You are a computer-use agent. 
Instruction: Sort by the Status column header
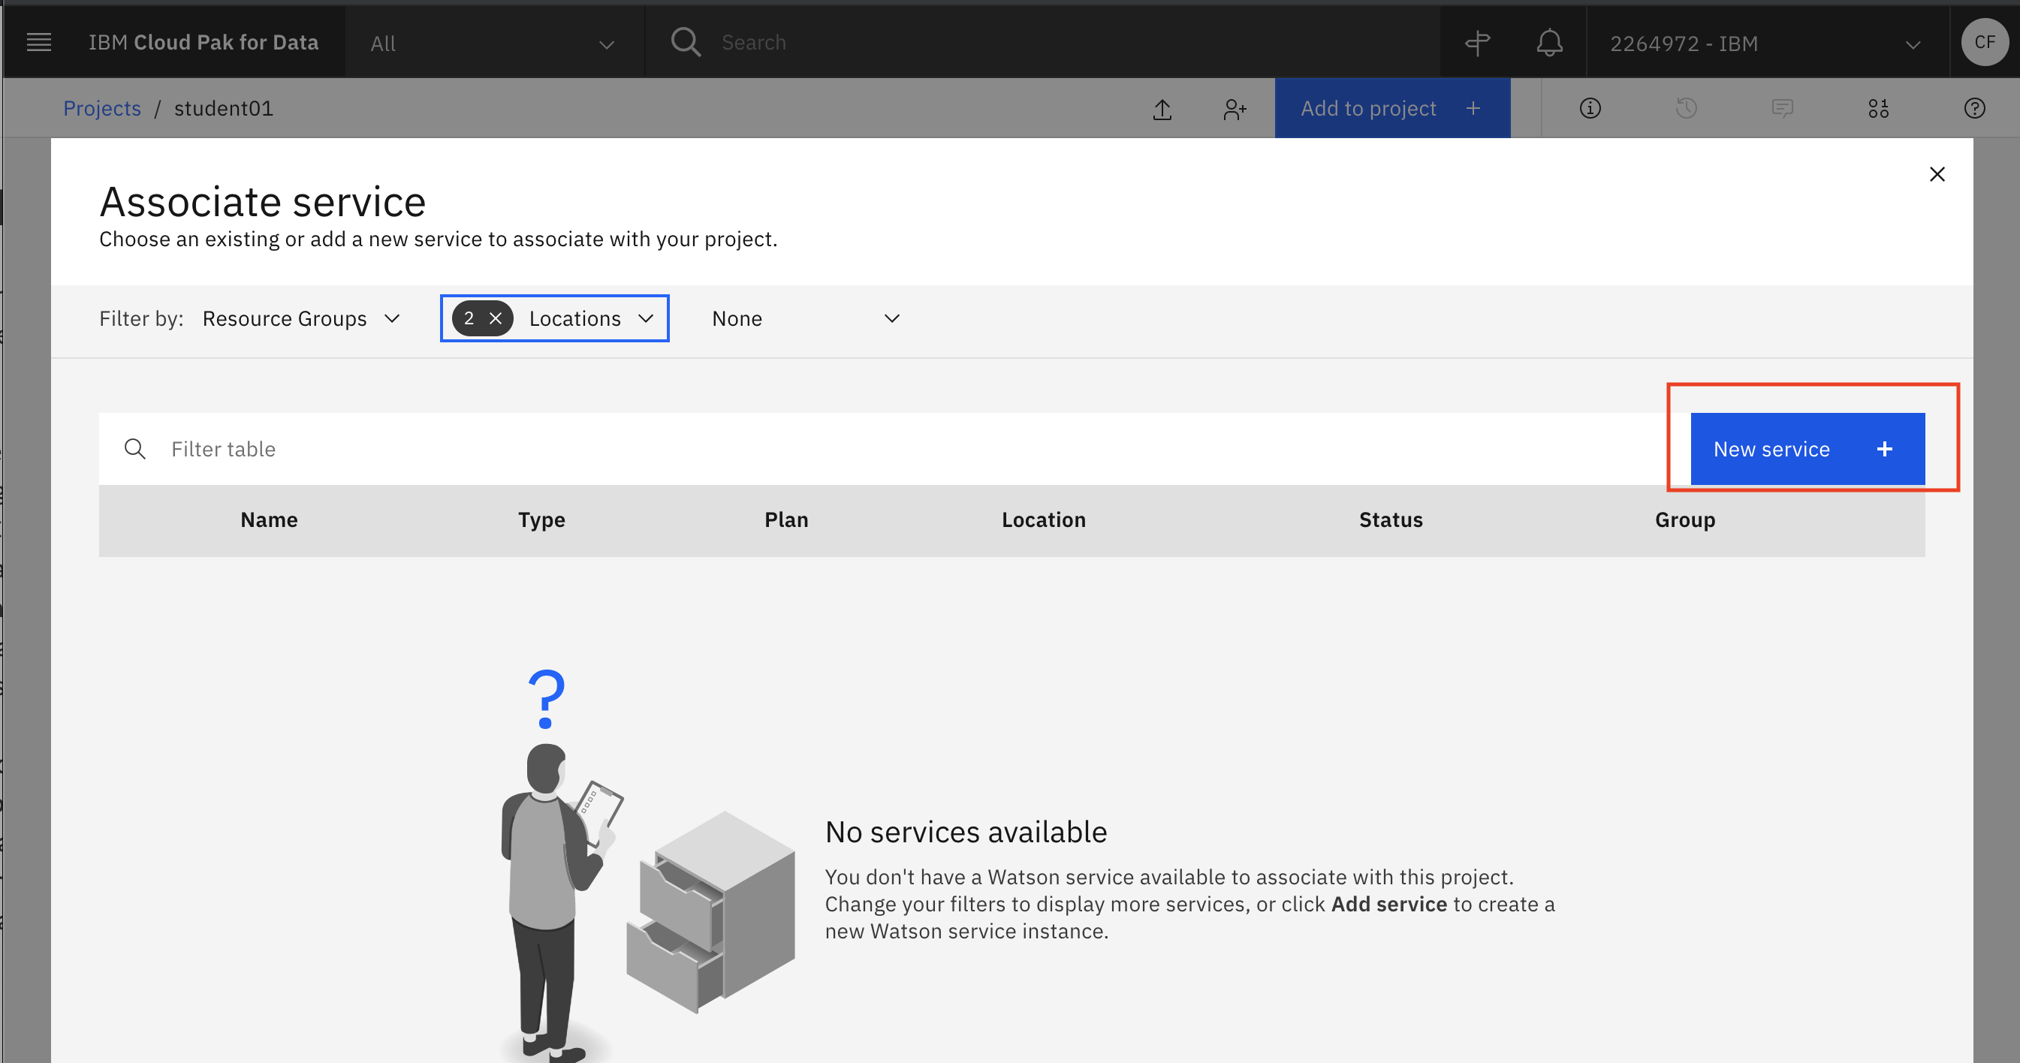tap(1390, 519)
